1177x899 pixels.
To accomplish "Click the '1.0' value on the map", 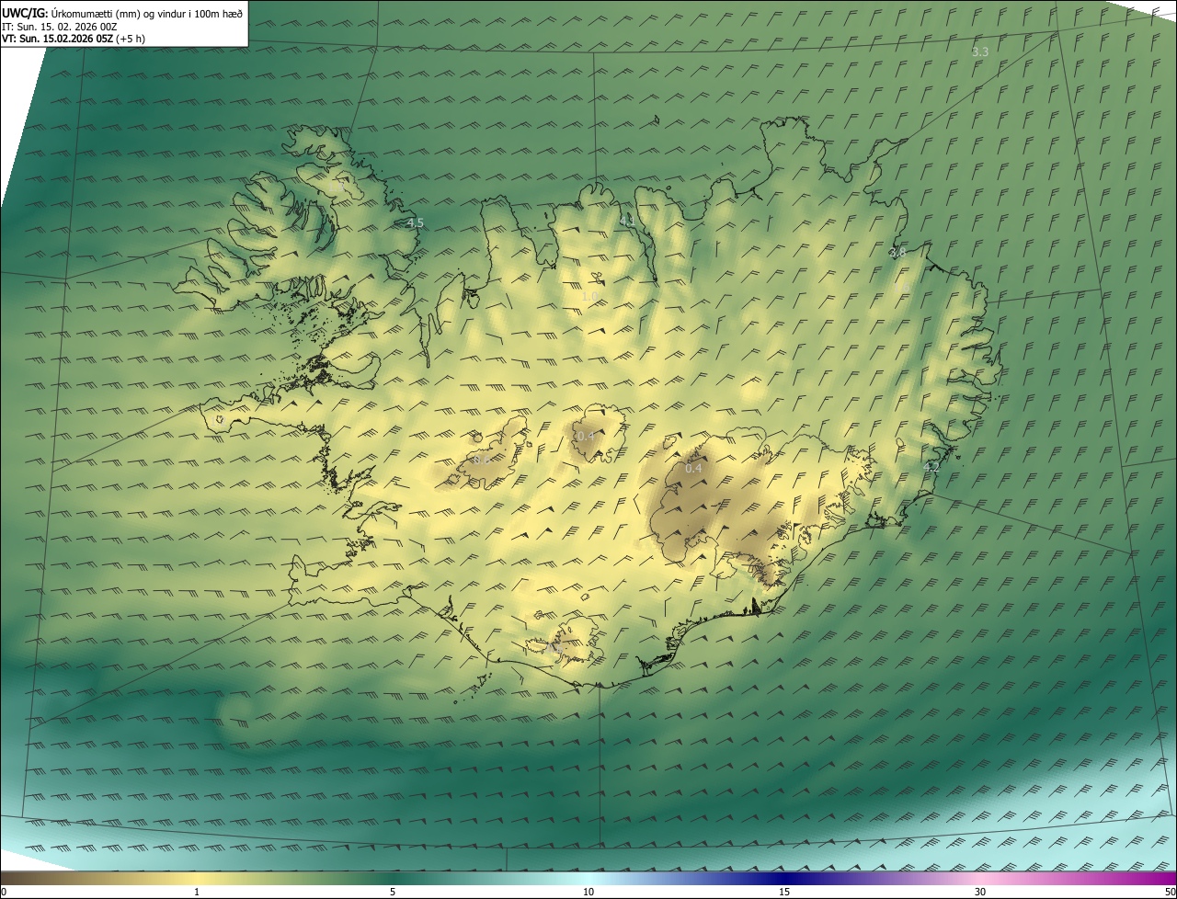I will coord(589,297).
